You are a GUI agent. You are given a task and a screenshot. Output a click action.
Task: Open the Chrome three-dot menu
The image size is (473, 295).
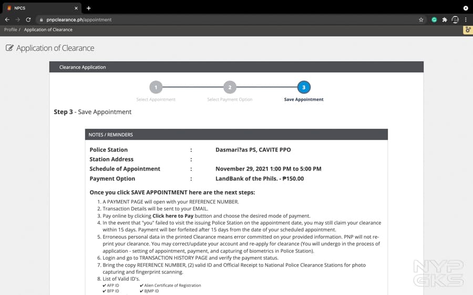[x=466, y=19]
